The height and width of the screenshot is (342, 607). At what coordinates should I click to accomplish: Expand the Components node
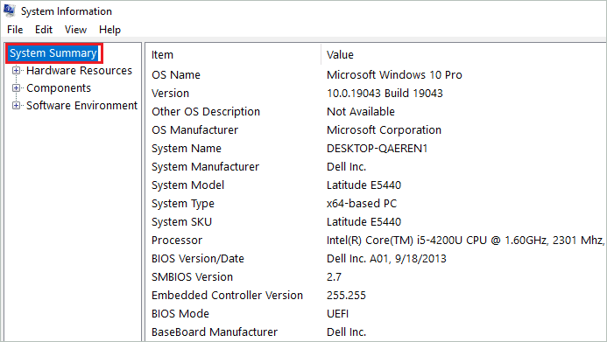16,87
